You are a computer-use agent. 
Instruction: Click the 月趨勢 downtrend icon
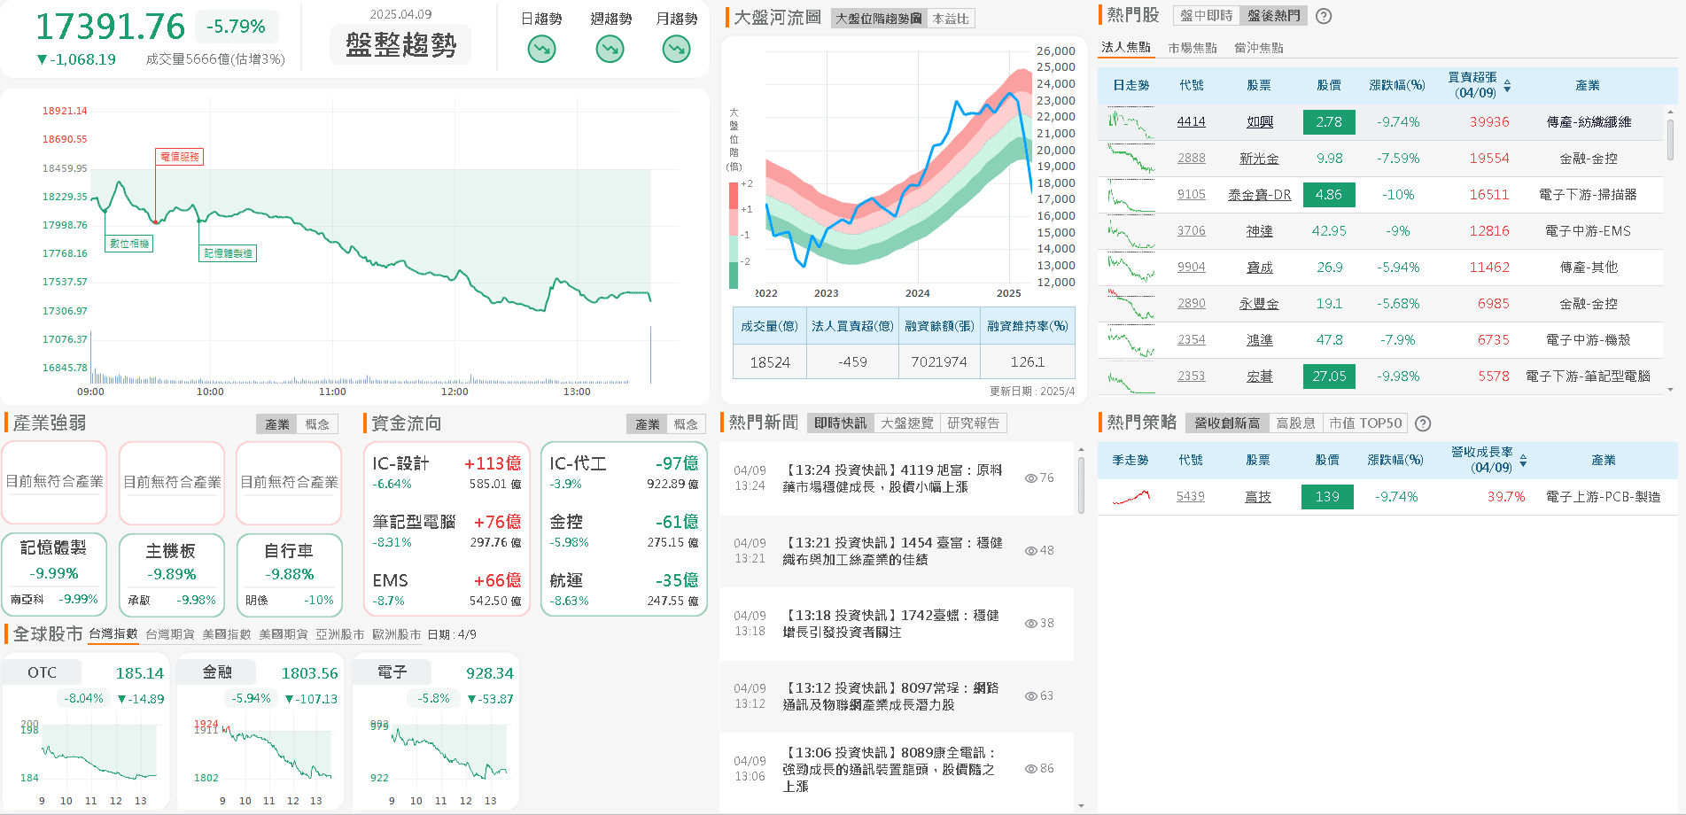pyautogui.click(x=677, y=49)
